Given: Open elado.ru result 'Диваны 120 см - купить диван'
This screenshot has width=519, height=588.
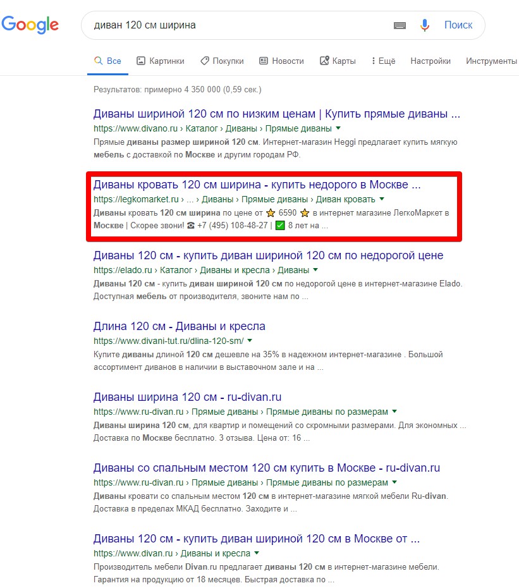Looking at the screenshot, I should coord(268,255).
